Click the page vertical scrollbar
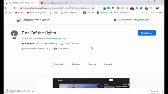The width and height of the screenshot is (168, 94). [164, 31]
